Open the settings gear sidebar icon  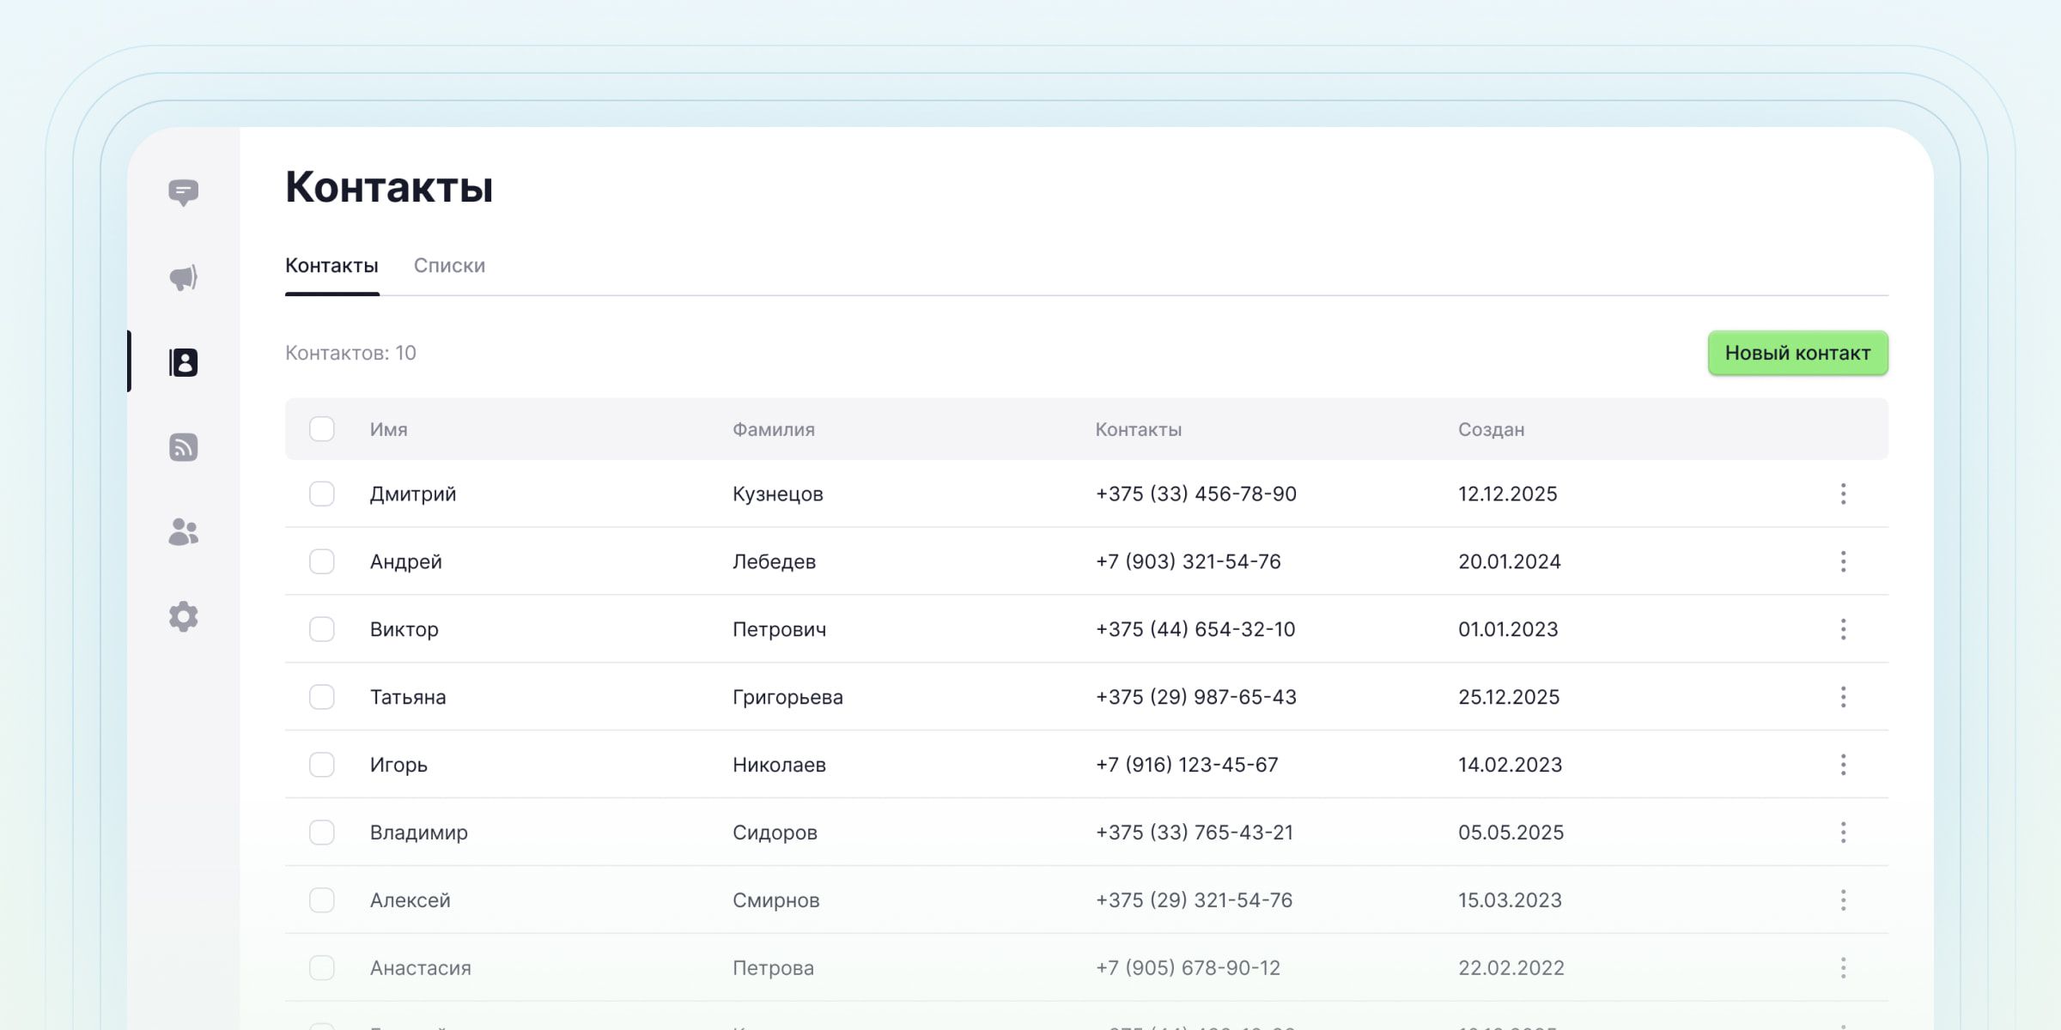(183, 617)
